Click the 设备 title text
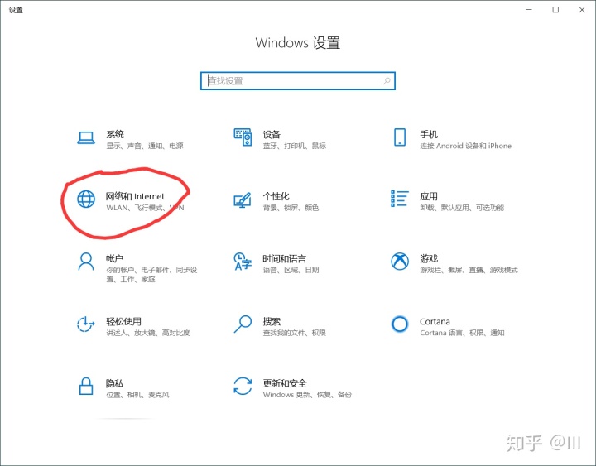Viewport: 596px width, 466px height. coord(272,134)
